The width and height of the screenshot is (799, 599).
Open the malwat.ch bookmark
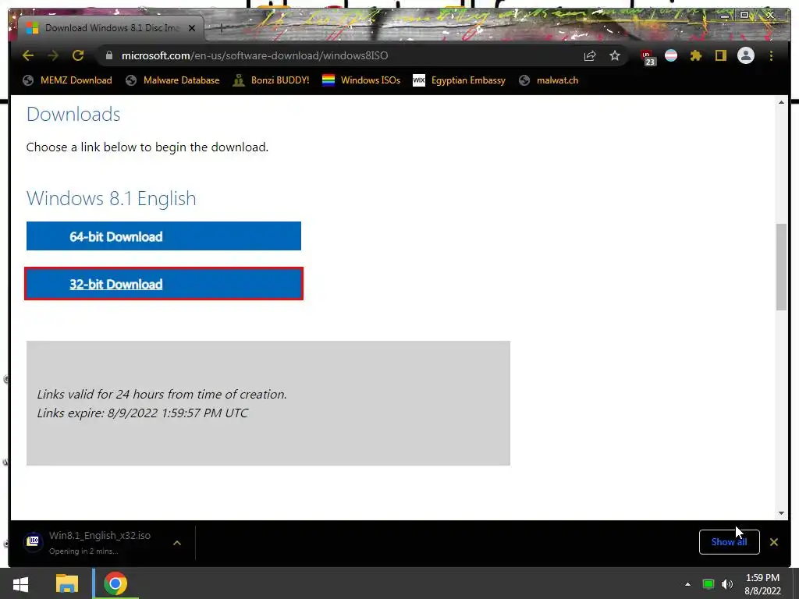pos(549,80)
